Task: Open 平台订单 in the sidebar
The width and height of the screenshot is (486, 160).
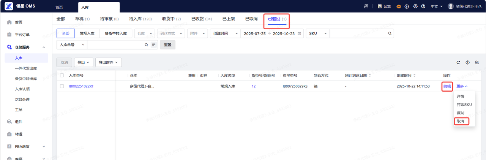Action: 22,35
